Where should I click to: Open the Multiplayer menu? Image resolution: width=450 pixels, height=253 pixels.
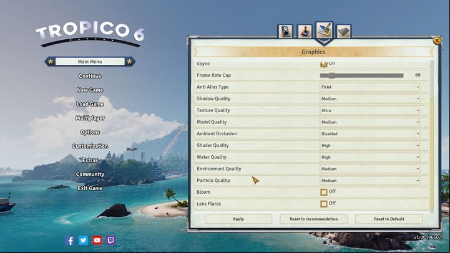90,118
